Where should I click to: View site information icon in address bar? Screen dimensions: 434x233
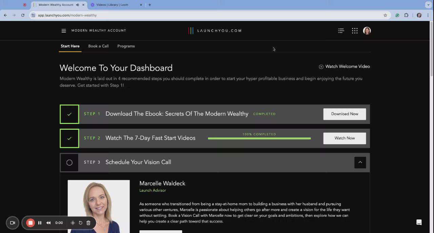click(33, 15)
